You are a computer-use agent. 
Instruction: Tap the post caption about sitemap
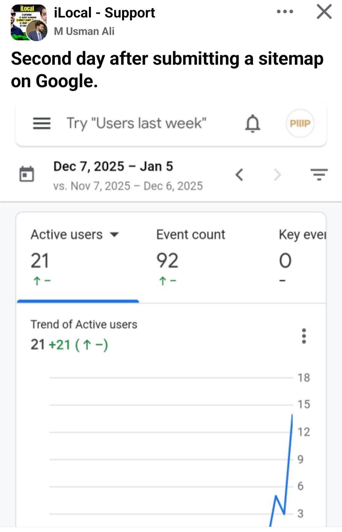(x=167, y=70)
